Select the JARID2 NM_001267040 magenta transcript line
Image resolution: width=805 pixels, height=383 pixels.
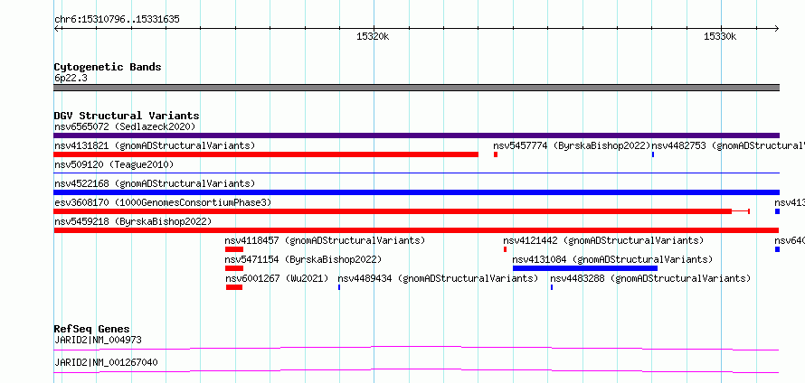pos(416,370)
